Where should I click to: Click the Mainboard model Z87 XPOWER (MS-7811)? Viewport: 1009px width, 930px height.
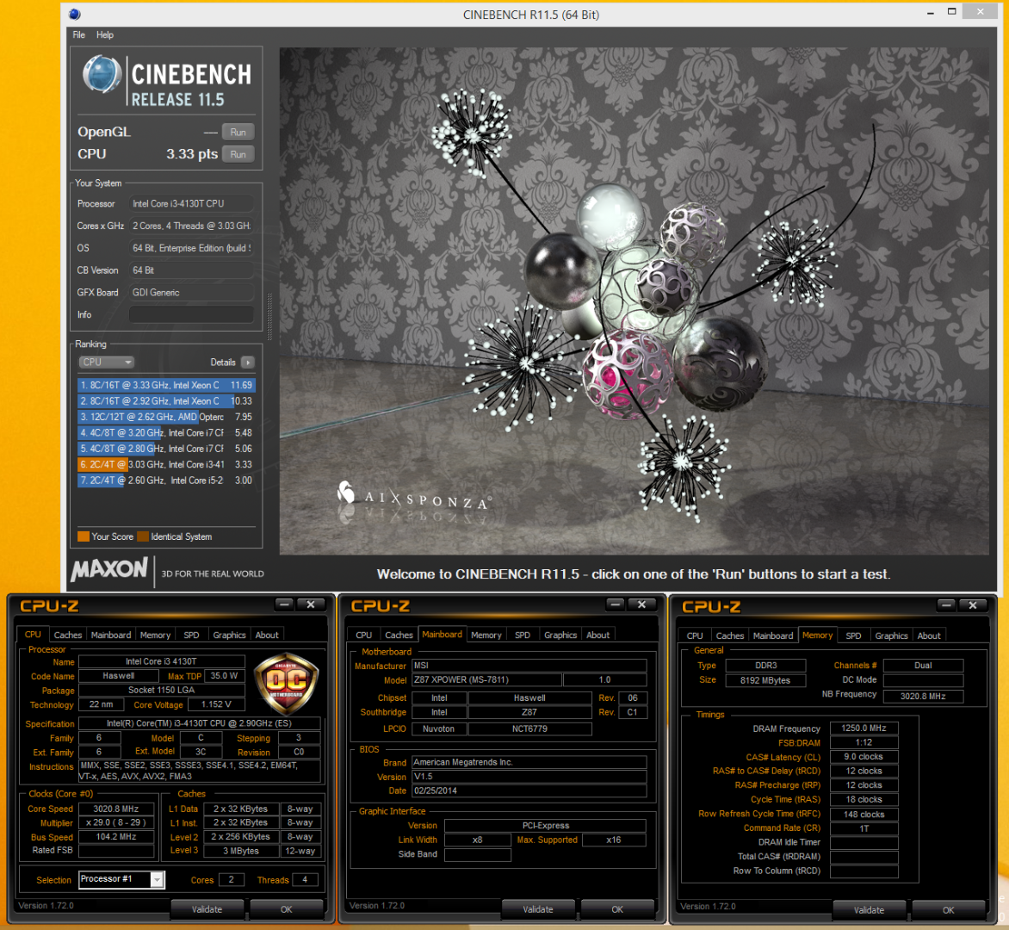tap(486, 679)
